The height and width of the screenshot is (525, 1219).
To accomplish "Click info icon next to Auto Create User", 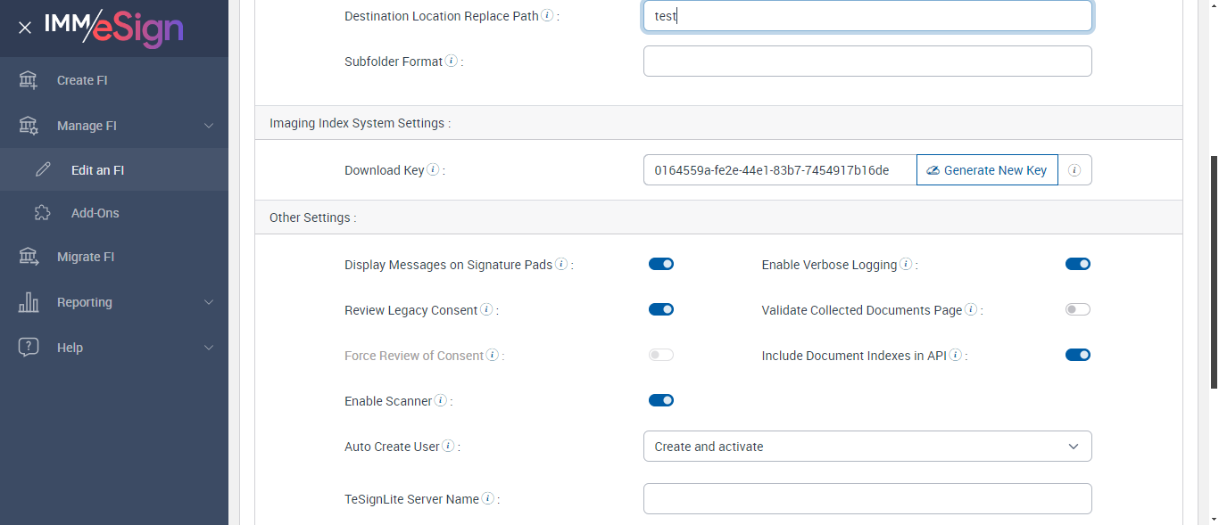I will pyautogui.click(x=448, y=446).
